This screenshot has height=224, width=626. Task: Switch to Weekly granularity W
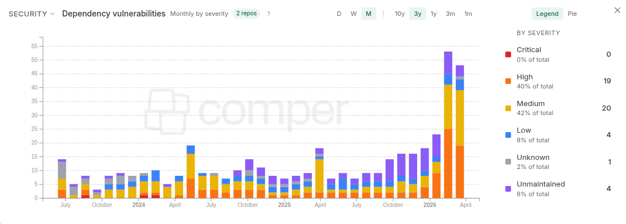coord(354,14)
